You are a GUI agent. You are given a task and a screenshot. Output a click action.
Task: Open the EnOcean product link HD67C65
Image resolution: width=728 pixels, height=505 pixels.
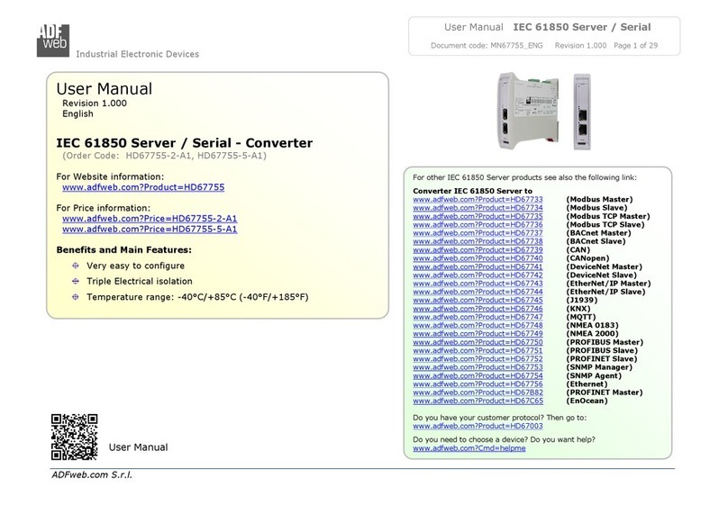click(478, 401)
